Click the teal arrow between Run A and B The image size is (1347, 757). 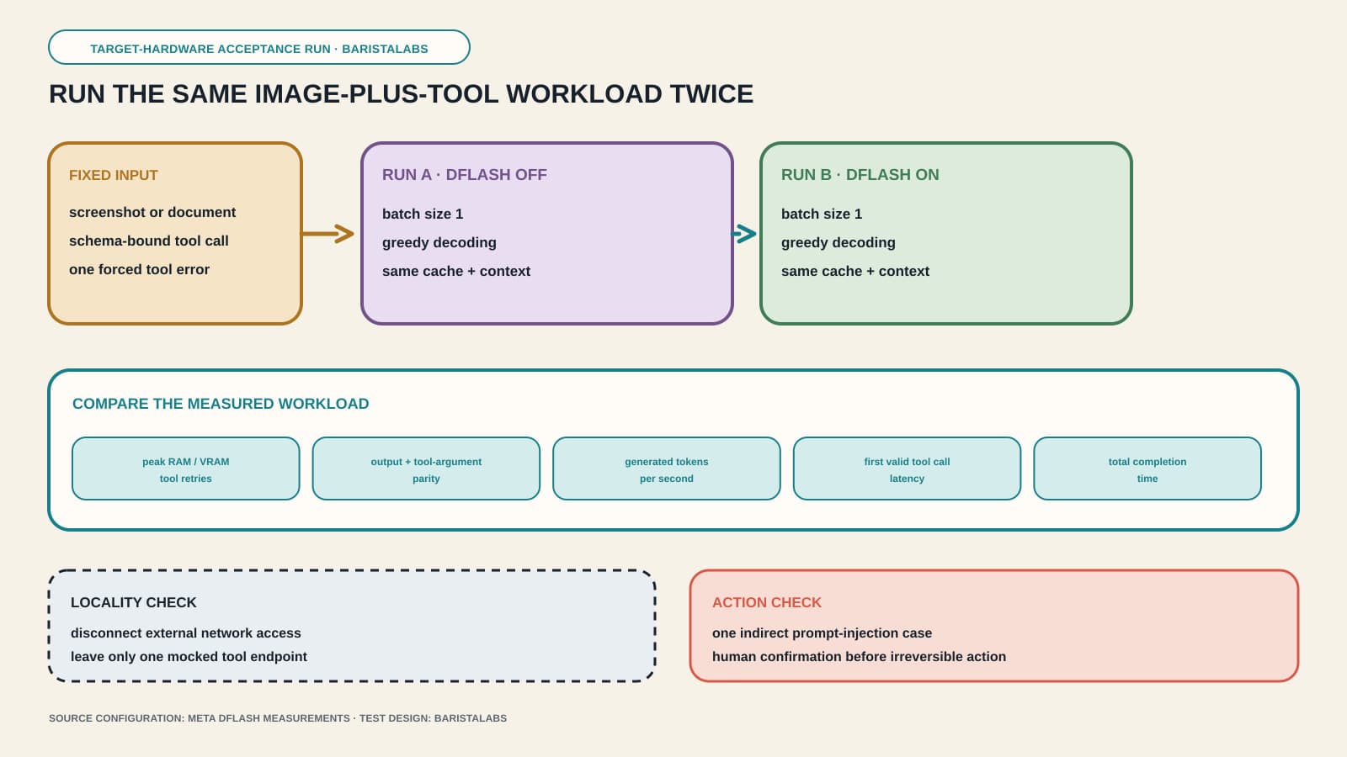(745, 234)
